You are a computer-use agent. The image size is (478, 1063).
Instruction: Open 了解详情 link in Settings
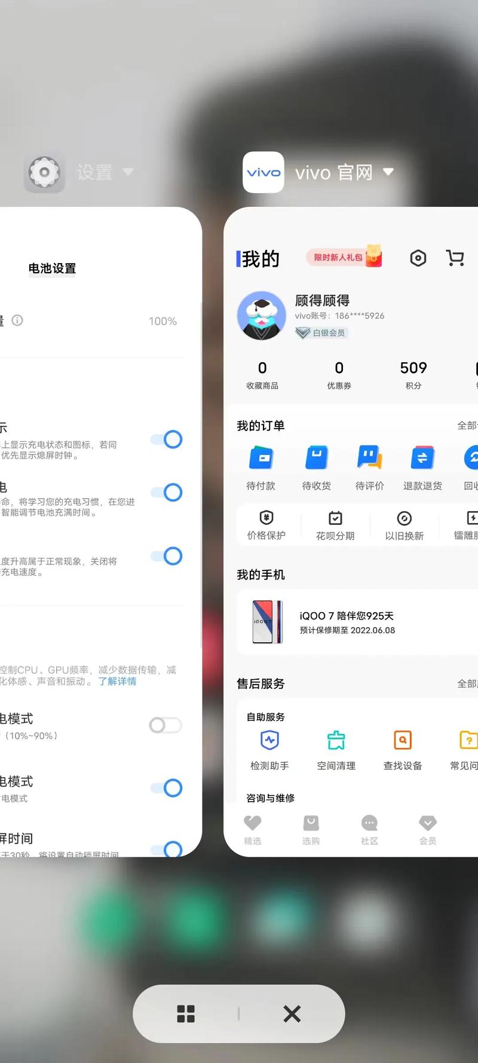click(117, 682)
